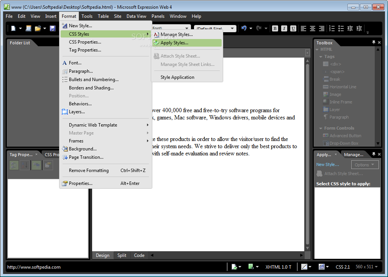Viewport: 388px width, 277px height.
Task: Toggle Bold formatting
Action: pos(275,28)
